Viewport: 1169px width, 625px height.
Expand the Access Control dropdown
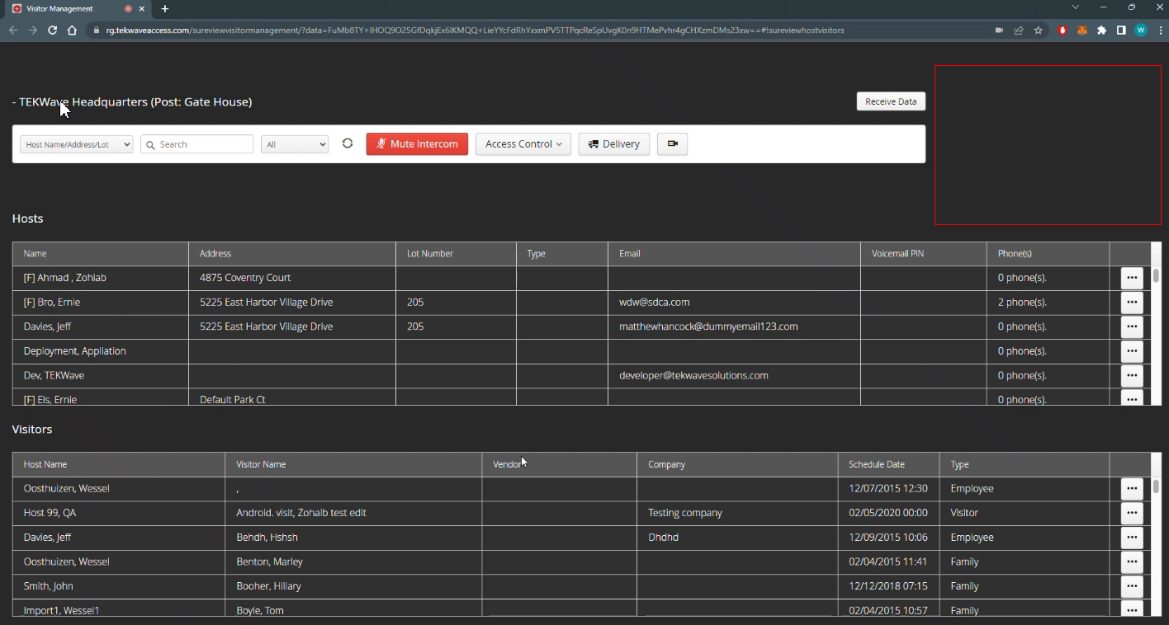coord(523,144)
